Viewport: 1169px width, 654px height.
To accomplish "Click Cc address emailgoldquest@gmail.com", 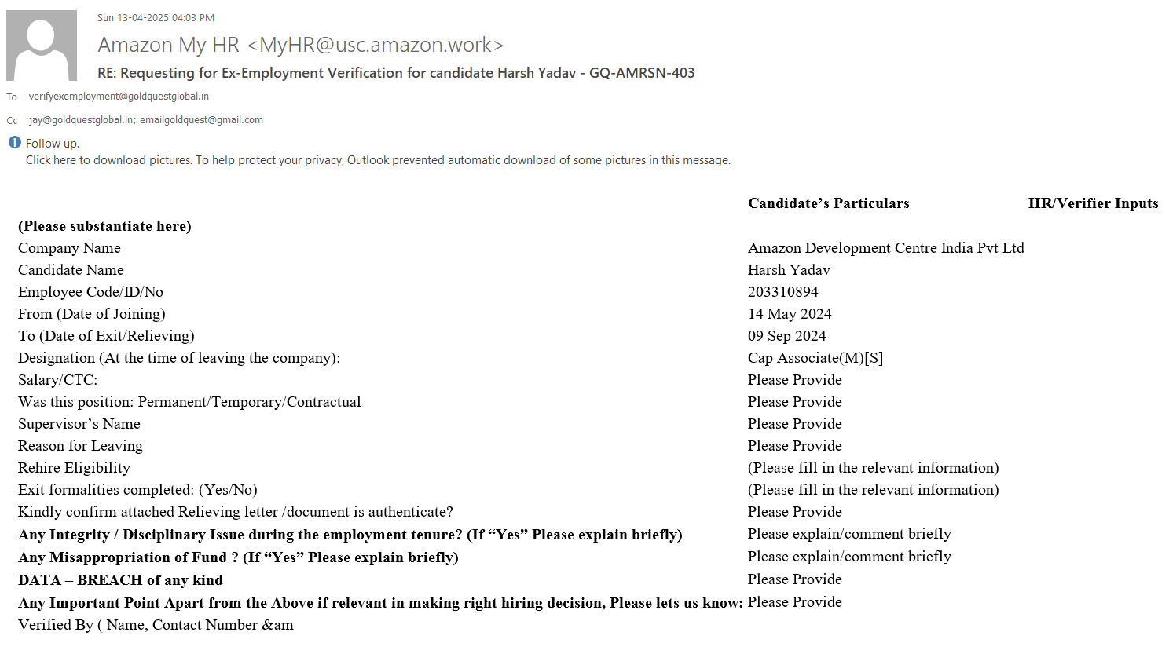I will [201, 120].
